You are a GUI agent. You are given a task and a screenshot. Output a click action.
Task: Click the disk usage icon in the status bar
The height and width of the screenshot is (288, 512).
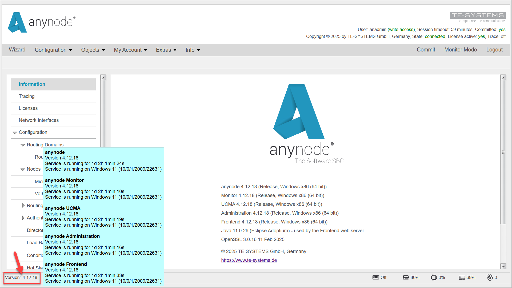406,277
